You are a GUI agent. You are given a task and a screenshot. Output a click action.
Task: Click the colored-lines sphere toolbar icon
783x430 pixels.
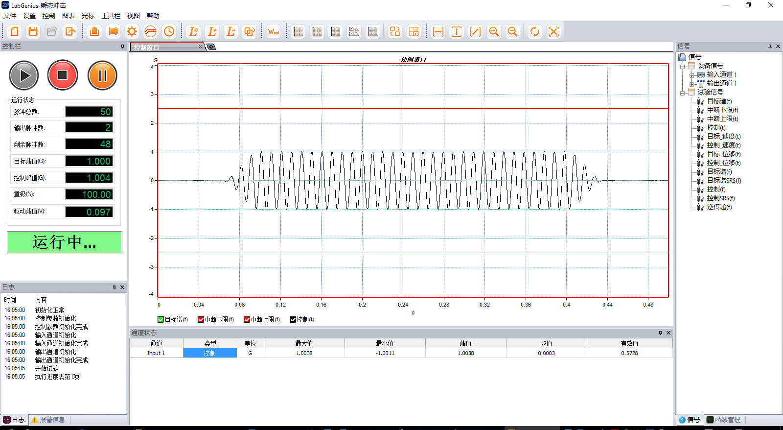(151, 32)
